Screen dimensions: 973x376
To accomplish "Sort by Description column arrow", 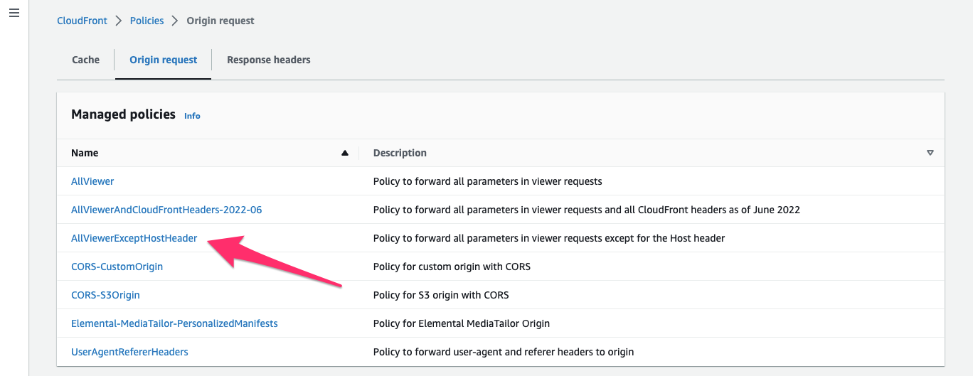I will point(930,153).
